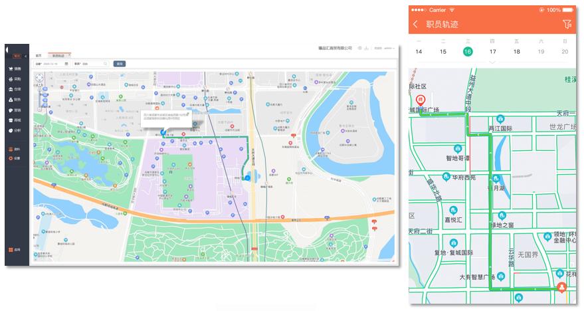
Task: Open the Finance (财务) money bag icon
Action: pyautogui.click(x=11, y=100)
